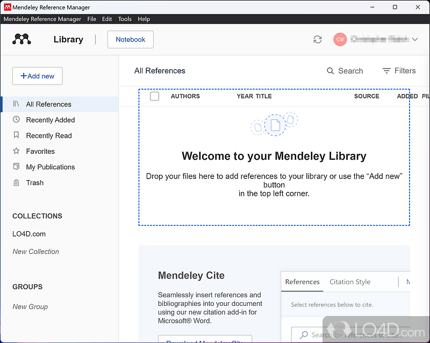
Task: Sync library with the refresh icon
Action: [x=317, y=39]
